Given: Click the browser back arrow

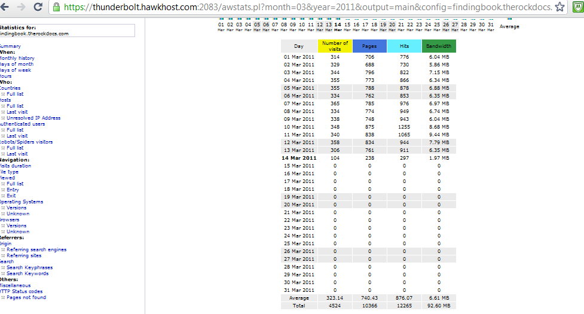Looking at the screenshot, I should 6,7.
